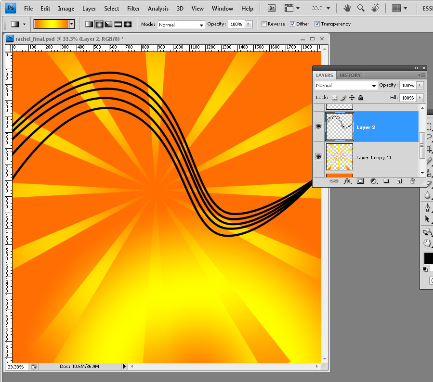433x382 pixels.
Task: Select the Rotate View tool in application bar
Action: (x=375, y=8)
